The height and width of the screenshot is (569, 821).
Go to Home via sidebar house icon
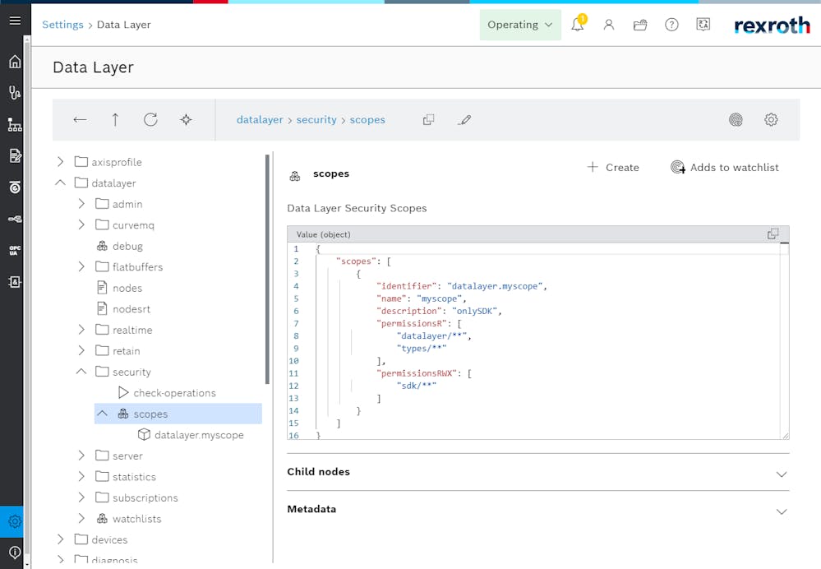click(x=15, y=62)
